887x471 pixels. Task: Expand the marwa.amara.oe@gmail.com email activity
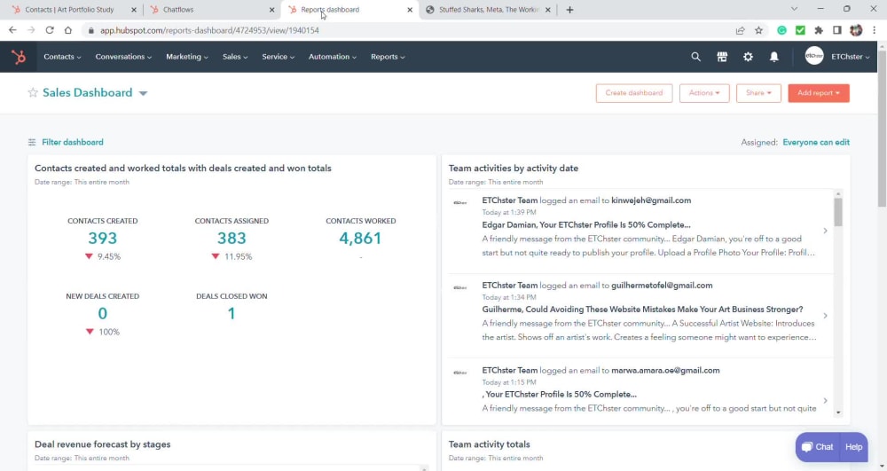coord(825,400)
